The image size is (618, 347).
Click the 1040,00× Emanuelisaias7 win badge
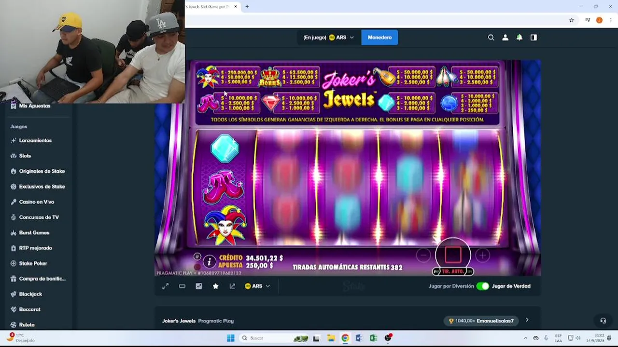coord(481,321)
